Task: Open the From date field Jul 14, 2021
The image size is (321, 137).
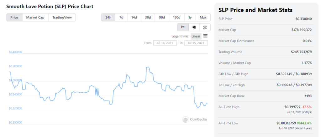Action: click(165, 43)
